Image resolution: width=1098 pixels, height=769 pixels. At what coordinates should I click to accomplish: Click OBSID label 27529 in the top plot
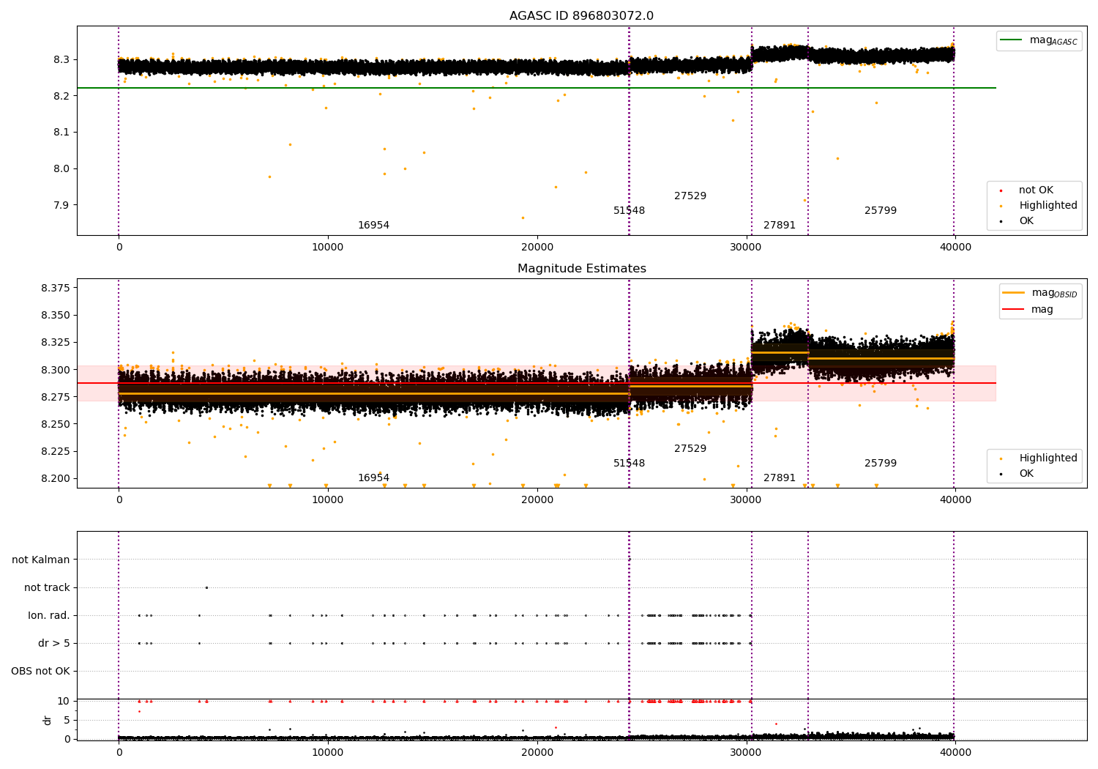point(690,196)
